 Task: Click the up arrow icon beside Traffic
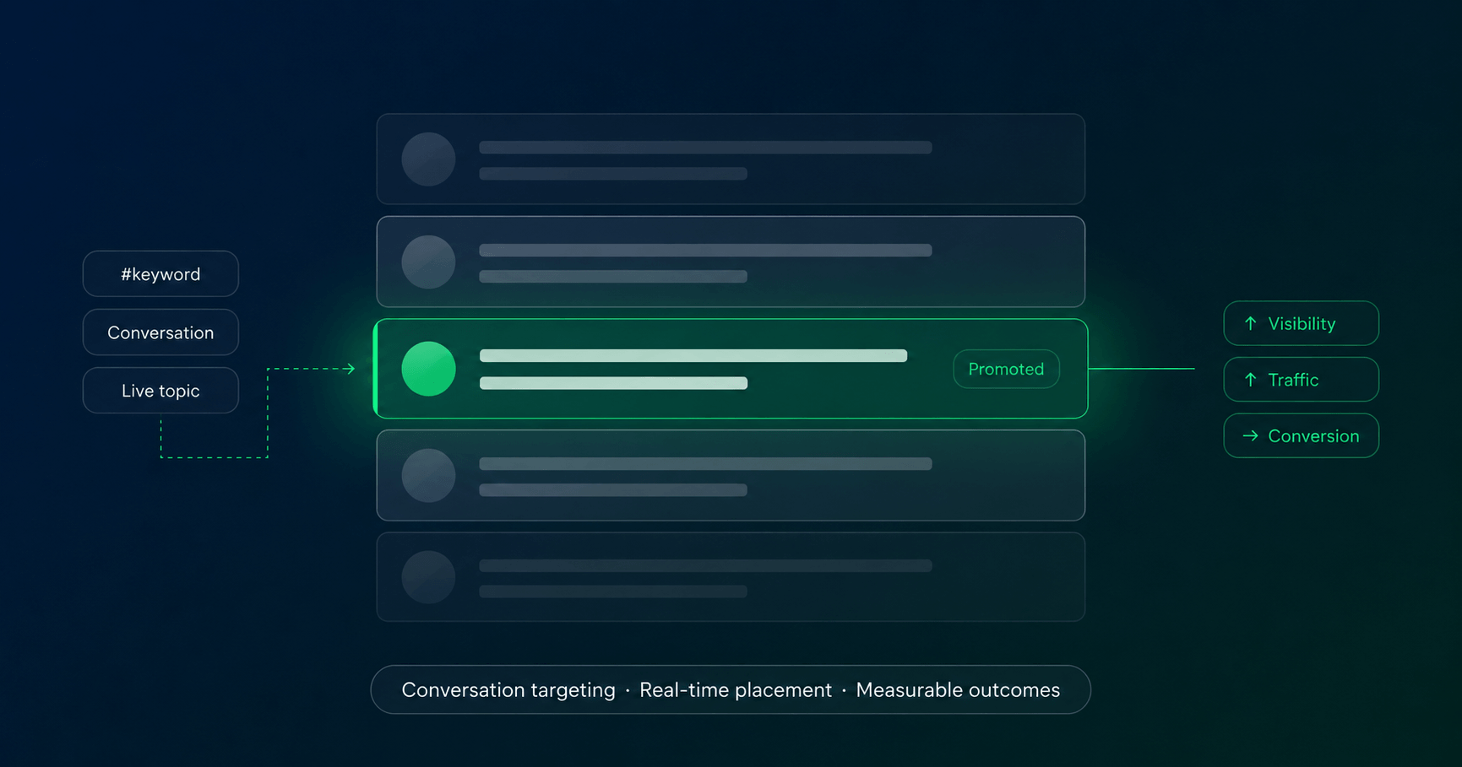tap(1251, 380)
